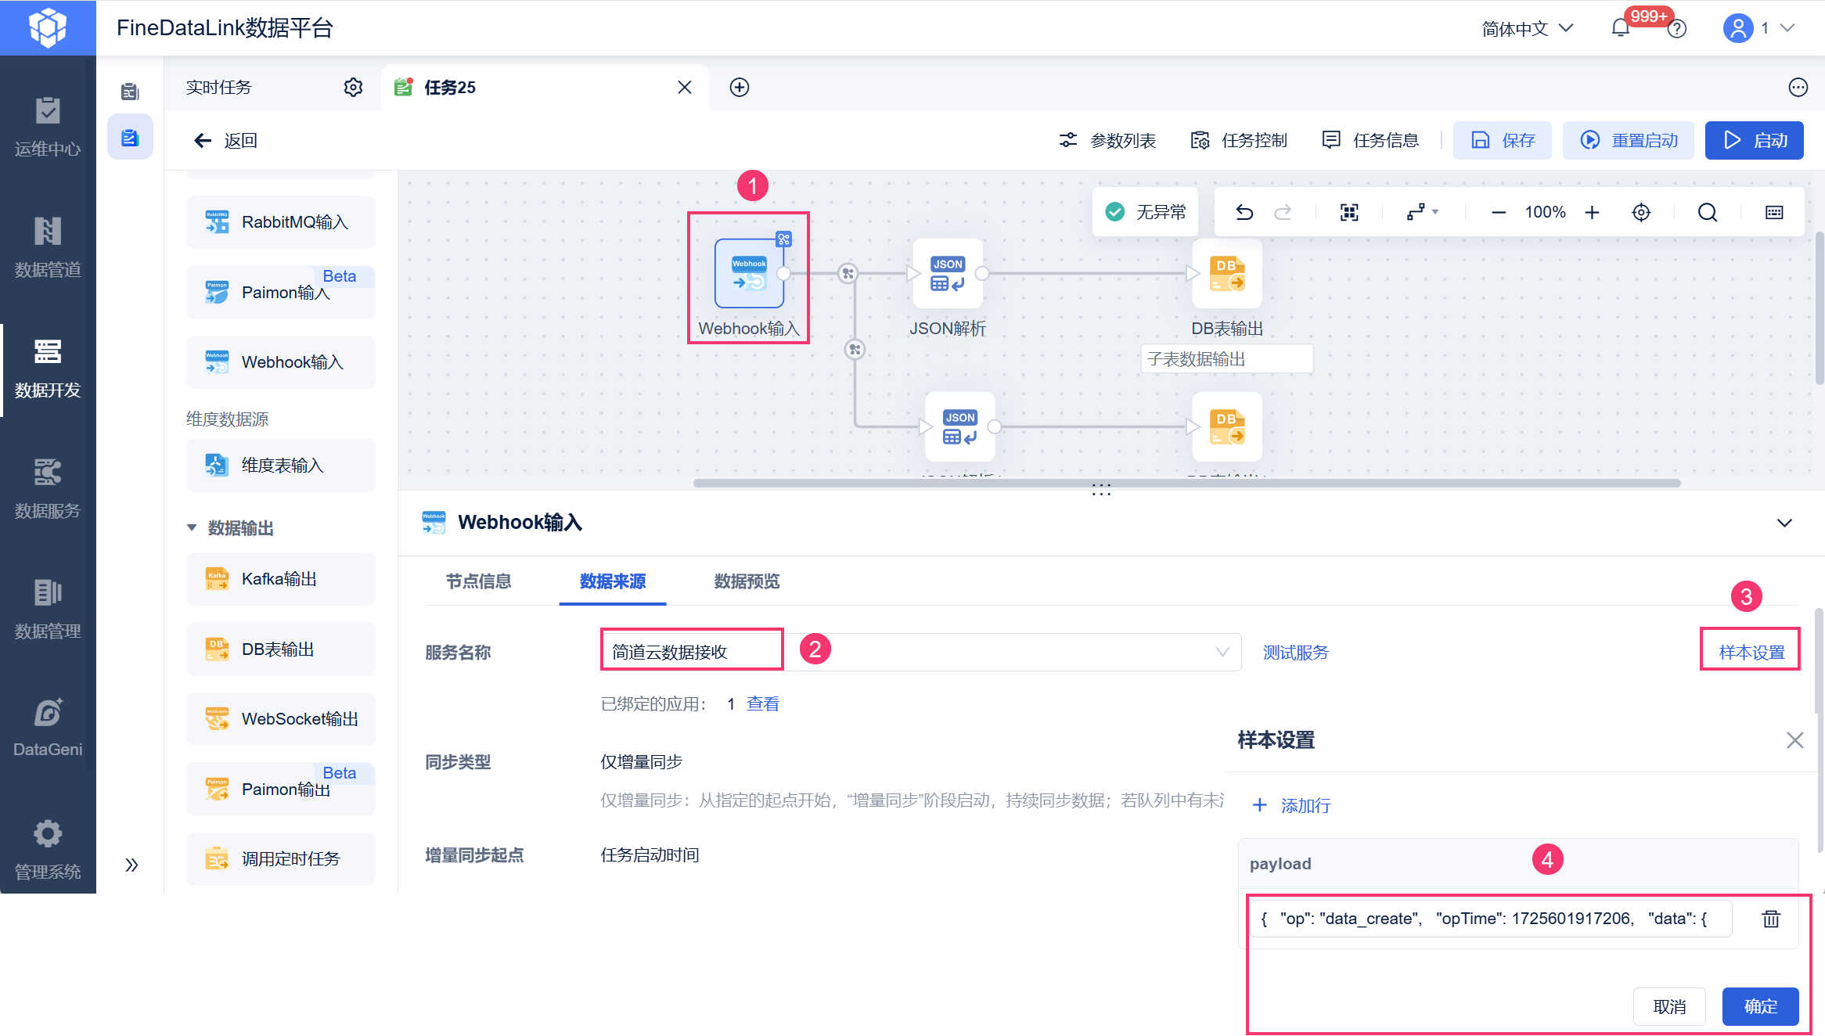Viewport: 1825px width, 1036px height.
Task: Select the Webhook输入 node on canvas
Action: click(x=749, y=273)
